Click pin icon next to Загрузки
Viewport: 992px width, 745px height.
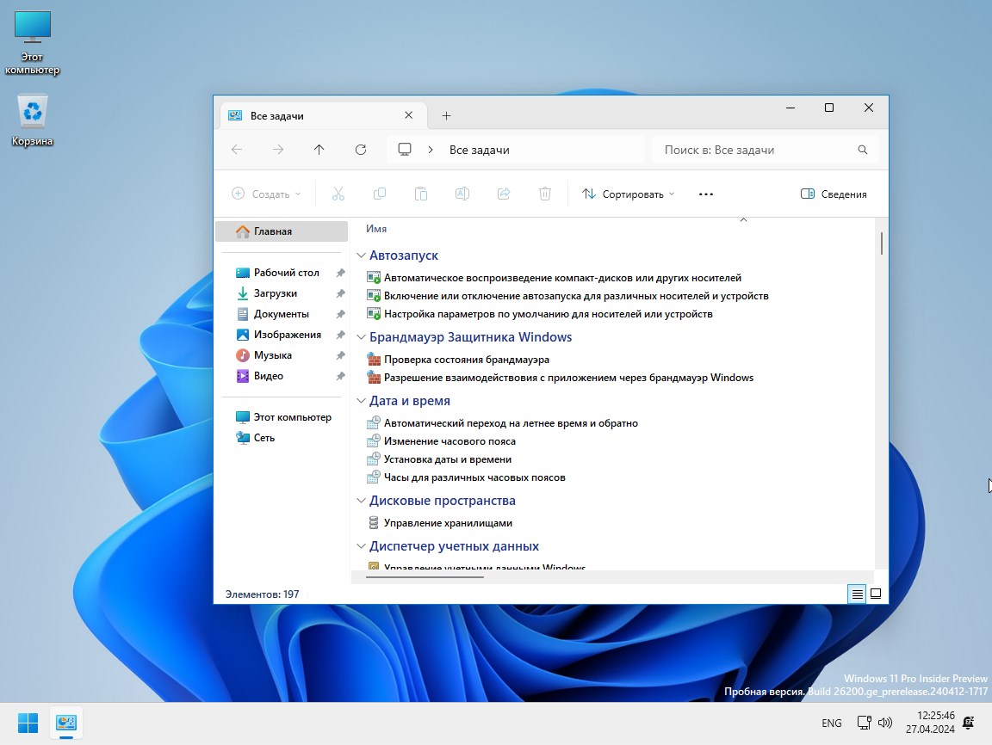pyautogui.click(x=340, y=294)
